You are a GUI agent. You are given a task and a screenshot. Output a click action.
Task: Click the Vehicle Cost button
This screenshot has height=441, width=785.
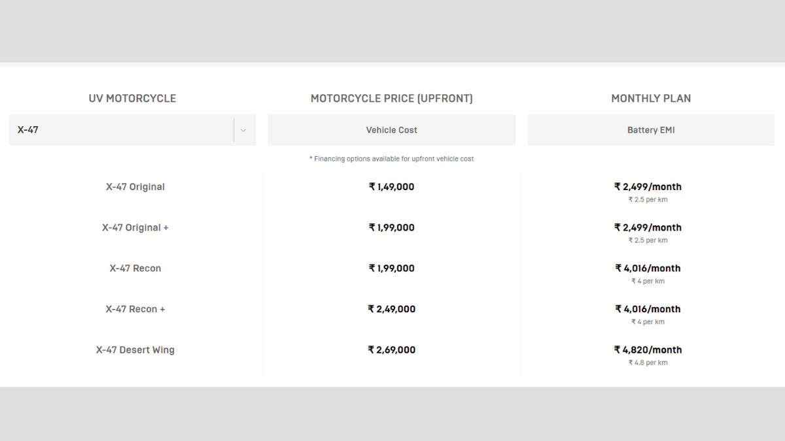(x=391, y=130)
